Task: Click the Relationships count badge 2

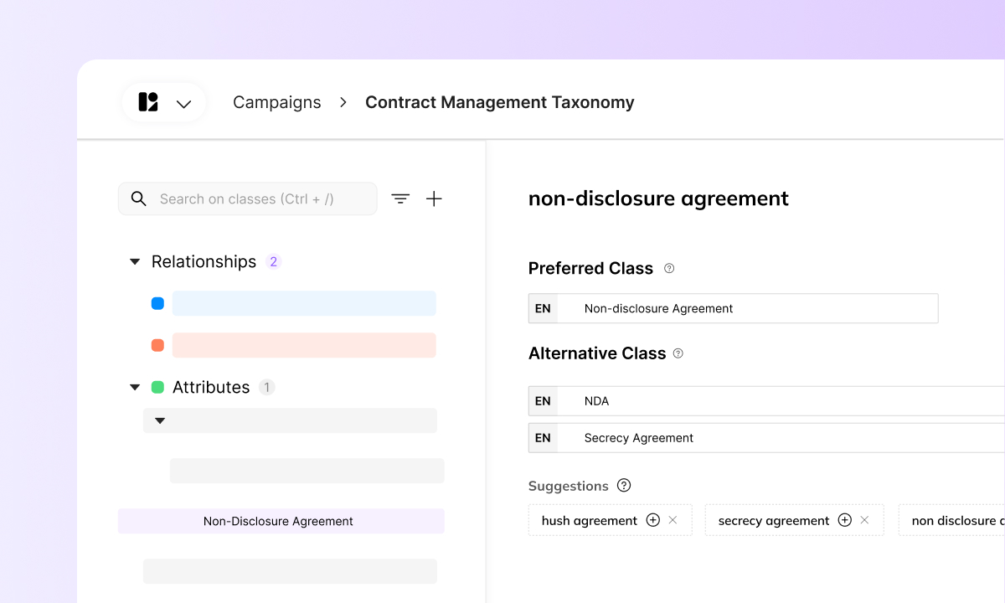Action: coord(273,261)
